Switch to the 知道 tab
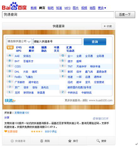 click(x=59, y=8)
